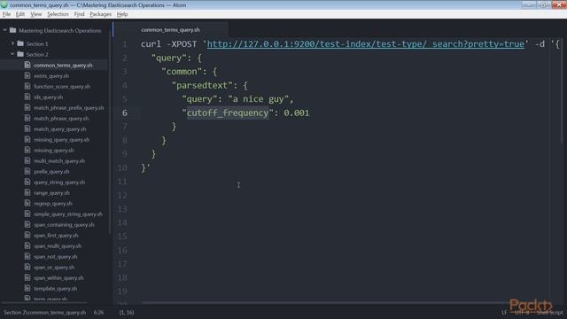Click the "parsedtext" key in line 4
Viewport: 567px width, 319px height.
coord(202,85)
